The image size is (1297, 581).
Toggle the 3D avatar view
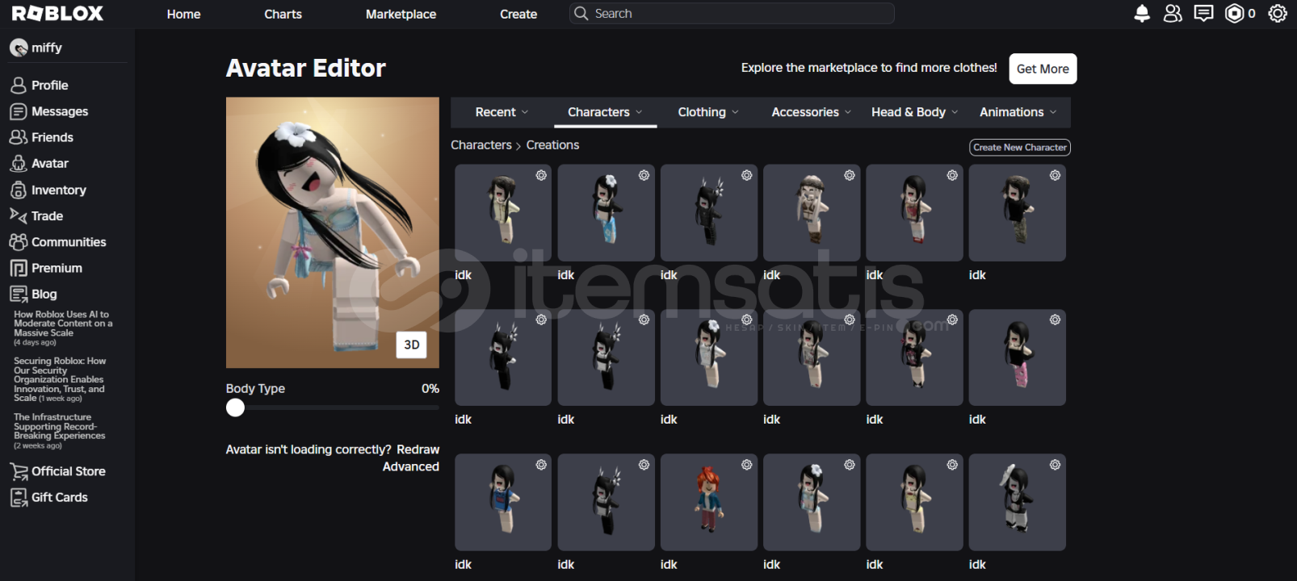412,345
